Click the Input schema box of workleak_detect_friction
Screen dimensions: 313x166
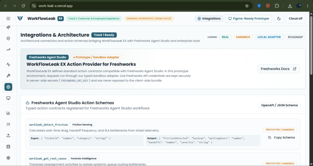(x=86, y=140)
